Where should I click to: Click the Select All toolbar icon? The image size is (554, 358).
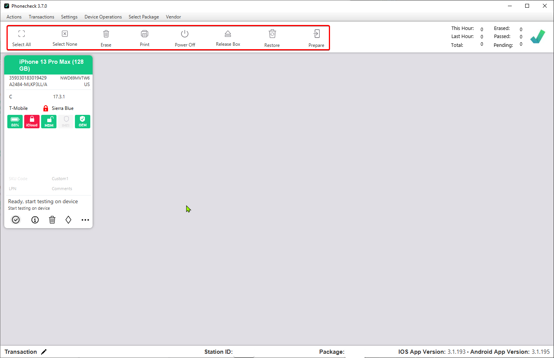[x=22, y=34]
